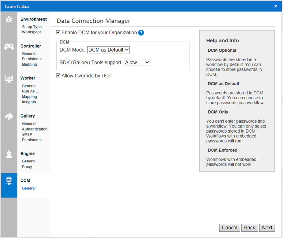The width and height of the screenshot is (283, 238).
Task: Click the Gallery palette icon
Action: (x=9, y=116)
